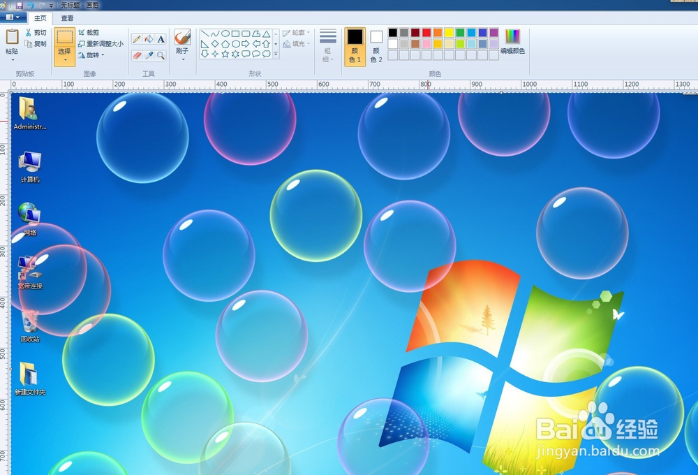Expand the shapes gallery more arrow
The height and width of the screenshot is (475, 698).
pos(276,54)
